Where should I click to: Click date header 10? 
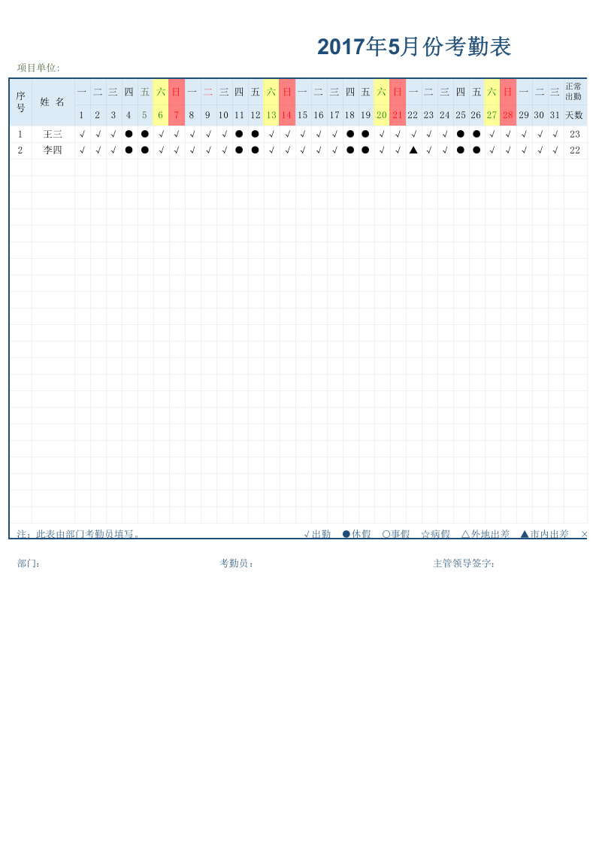(x=223, y=115)
